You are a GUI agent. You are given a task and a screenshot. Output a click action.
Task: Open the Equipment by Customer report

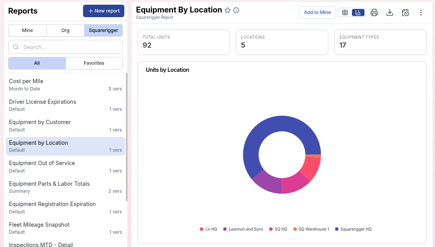[65, 126]
